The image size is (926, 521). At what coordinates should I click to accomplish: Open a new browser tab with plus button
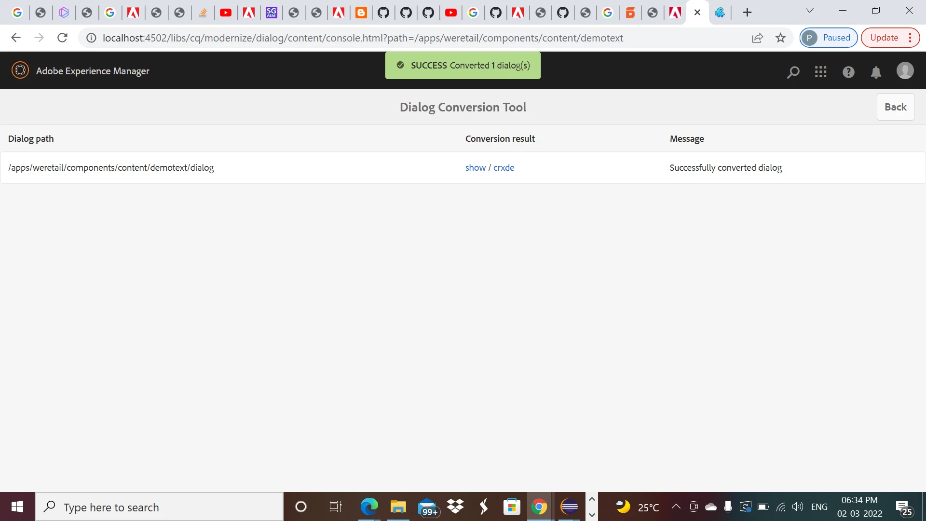pyautogui.click(x=747, y=13)
